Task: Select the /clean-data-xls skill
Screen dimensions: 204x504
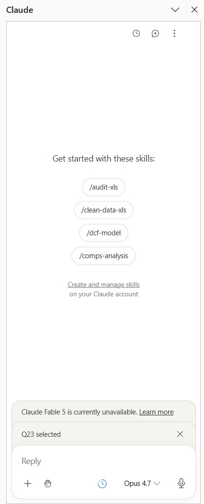Action: tap(103, 210)
